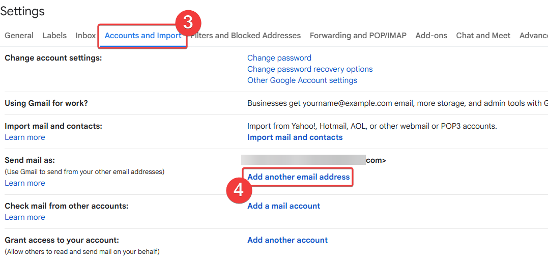
Task: Click the red step 4 badge
Action: pos(239,190)
